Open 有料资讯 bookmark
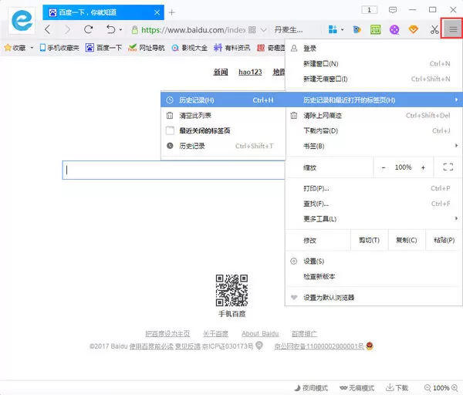This screenshot has width=463, height=395. (232, 48)
